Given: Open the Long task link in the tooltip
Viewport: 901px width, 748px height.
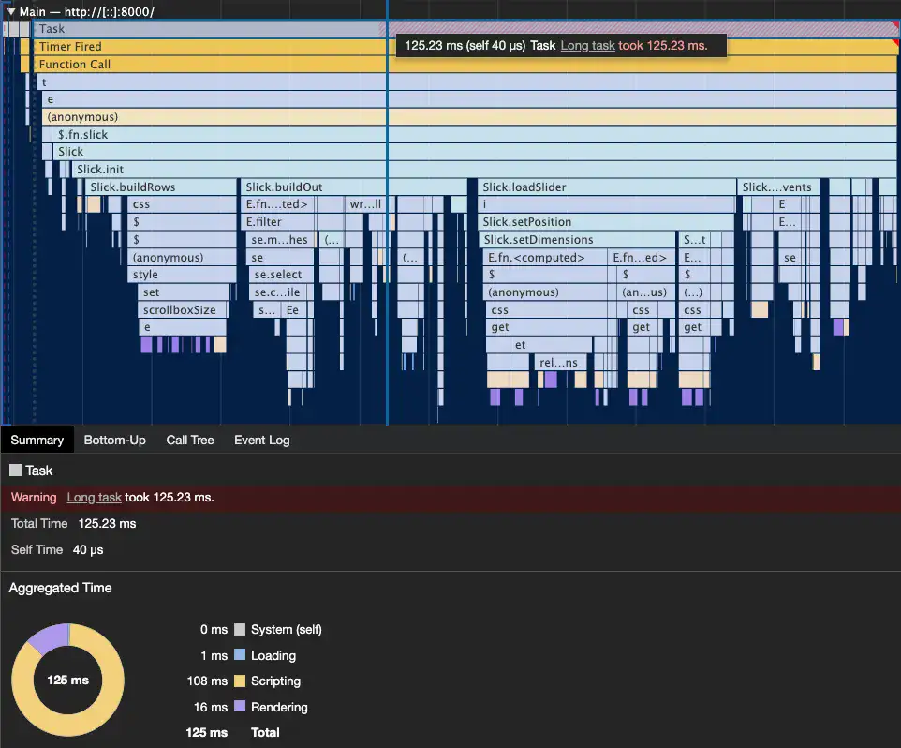Looking at the screenshot, I should (x=587, y=45).
